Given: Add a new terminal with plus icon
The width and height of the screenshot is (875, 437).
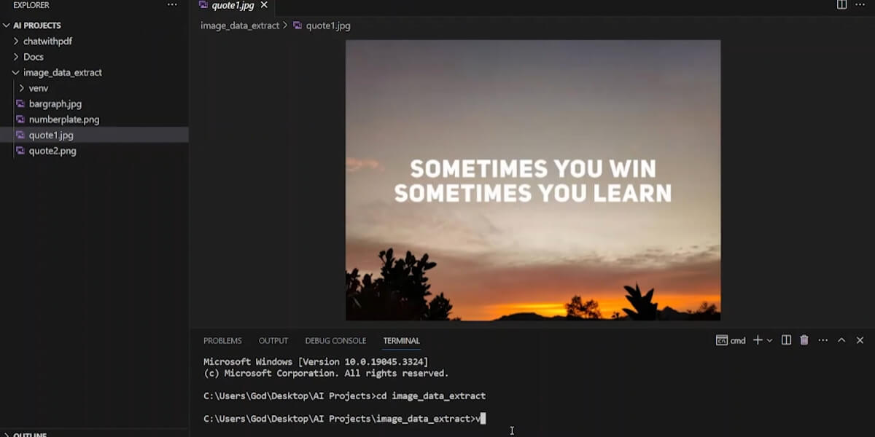Looking at the screenshot, I should 758,340.
